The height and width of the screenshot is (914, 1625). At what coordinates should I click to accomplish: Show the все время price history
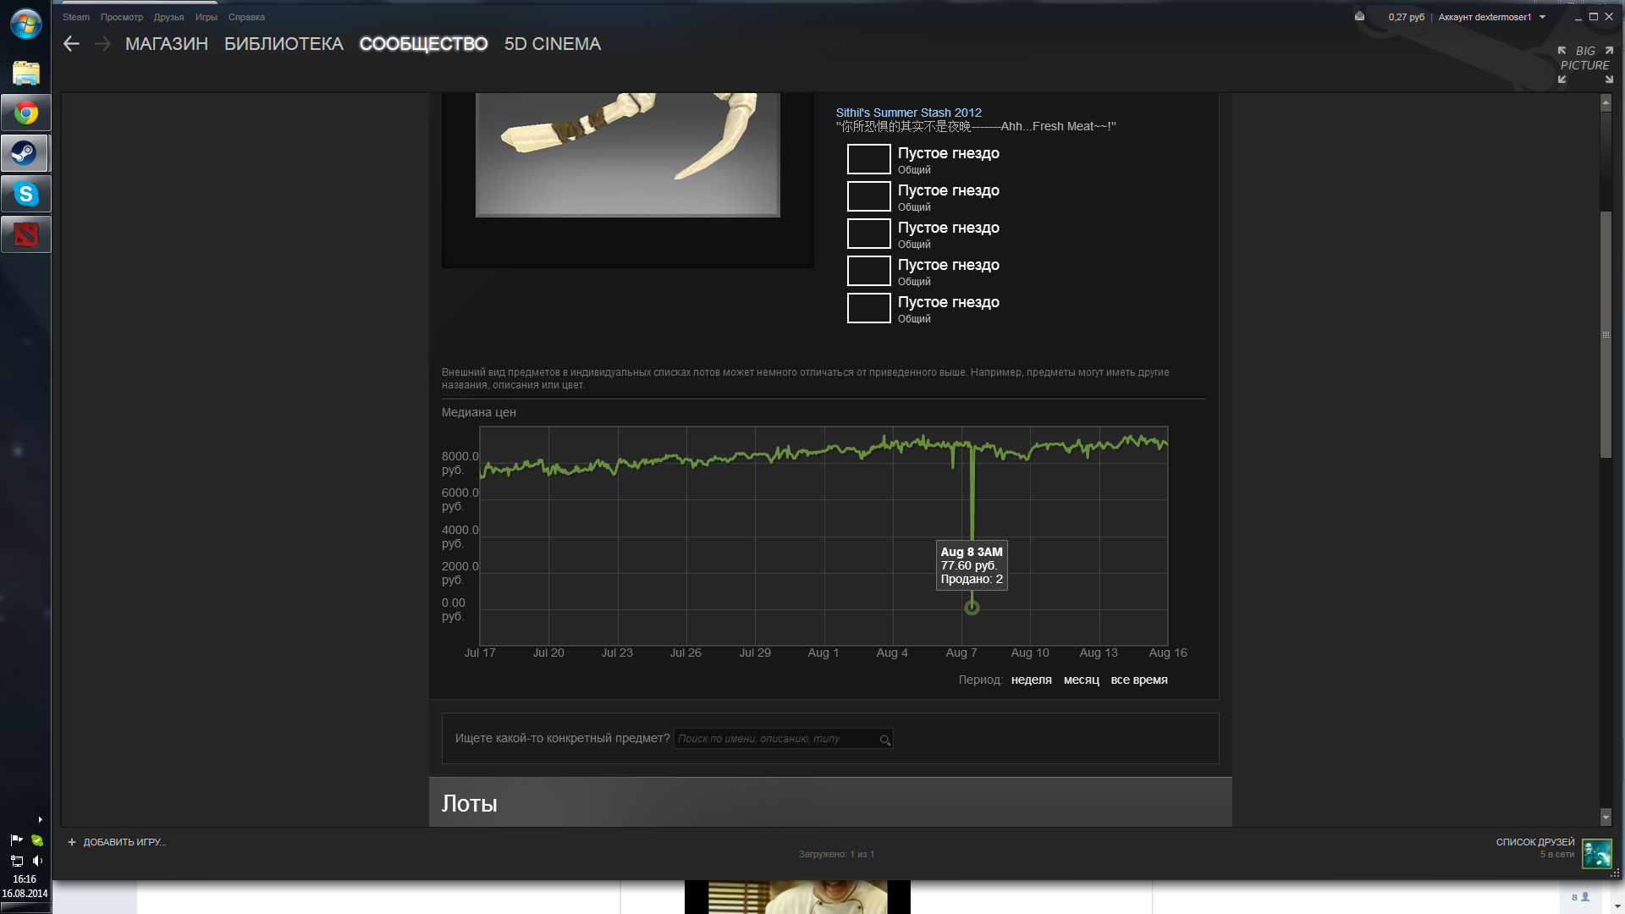coord(1138,680)
